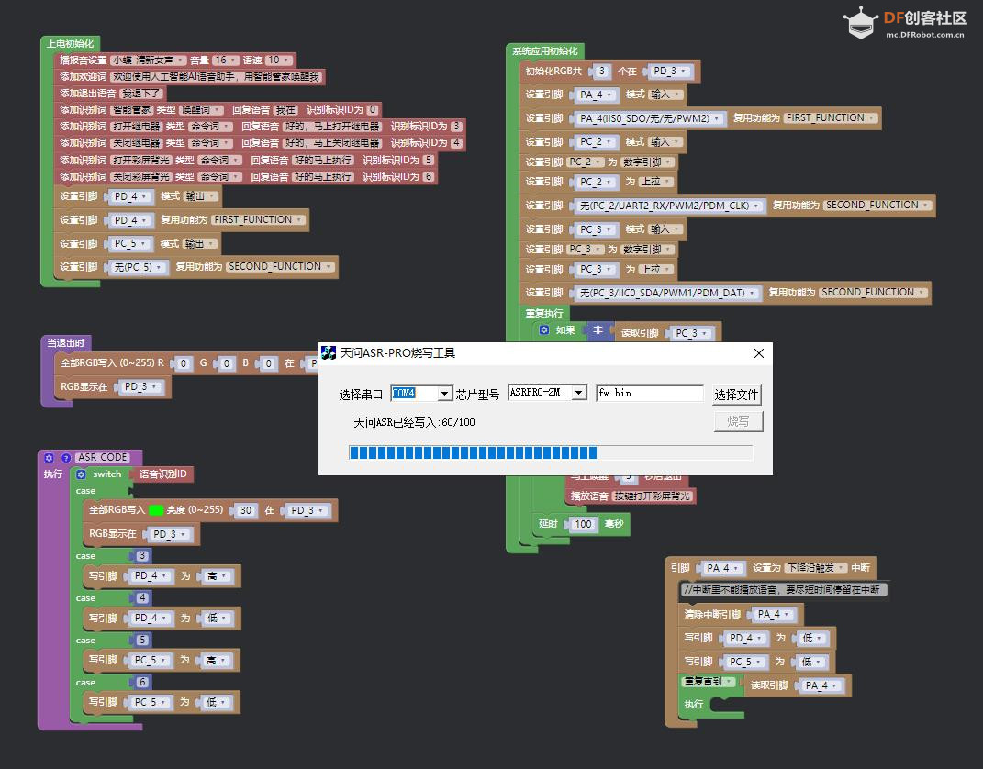983x769 pixels.
Task: Click the green RGB color swatch
Action: pyautogui.click(x=156, y=510)
